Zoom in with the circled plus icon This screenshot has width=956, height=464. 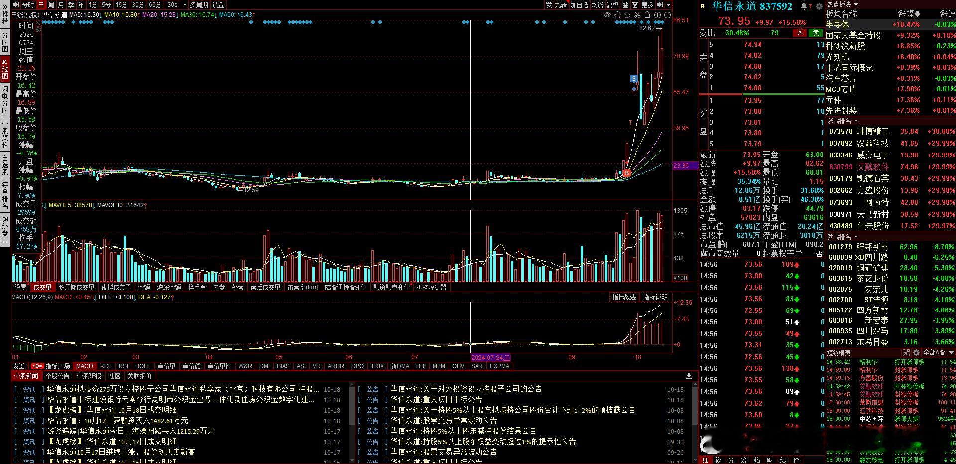[657, 15]
